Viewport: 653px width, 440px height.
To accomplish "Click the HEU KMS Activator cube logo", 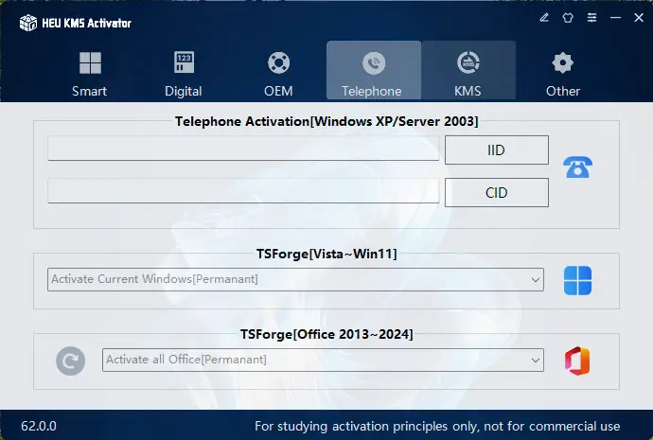I will pos(28,23).
